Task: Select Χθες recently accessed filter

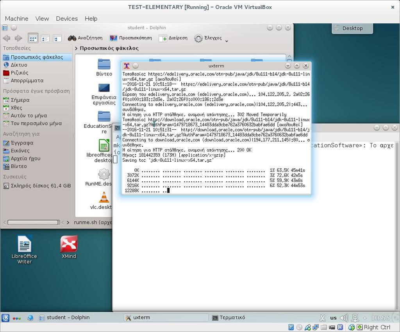Action: [x=37, y=107]
